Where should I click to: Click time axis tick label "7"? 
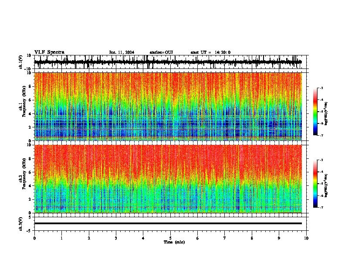pos(225,238)
